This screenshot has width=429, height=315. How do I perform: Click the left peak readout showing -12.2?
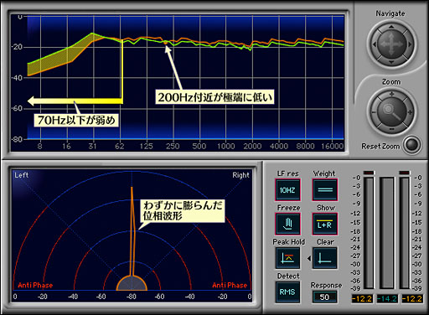pos(362,298)
